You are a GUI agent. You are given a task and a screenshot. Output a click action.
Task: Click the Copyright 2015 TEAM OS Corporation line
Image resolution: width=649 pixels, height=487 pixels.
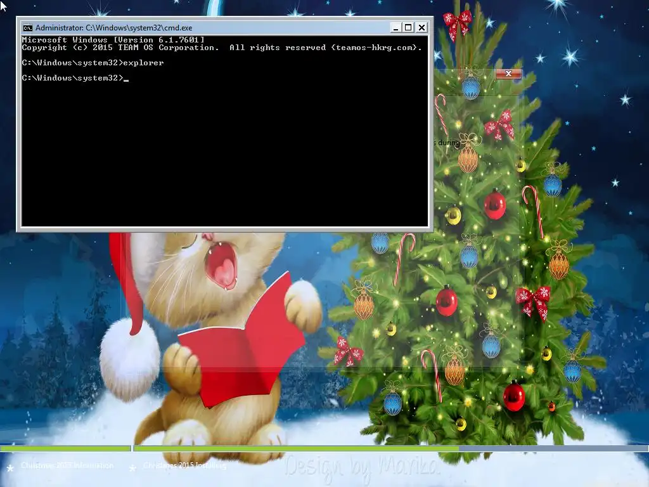pyautogui.click(x=222, y=48)
